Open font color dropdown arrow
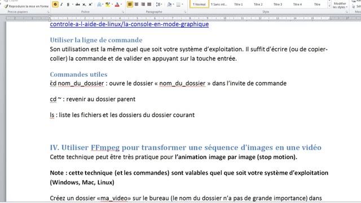 (121, 5)
